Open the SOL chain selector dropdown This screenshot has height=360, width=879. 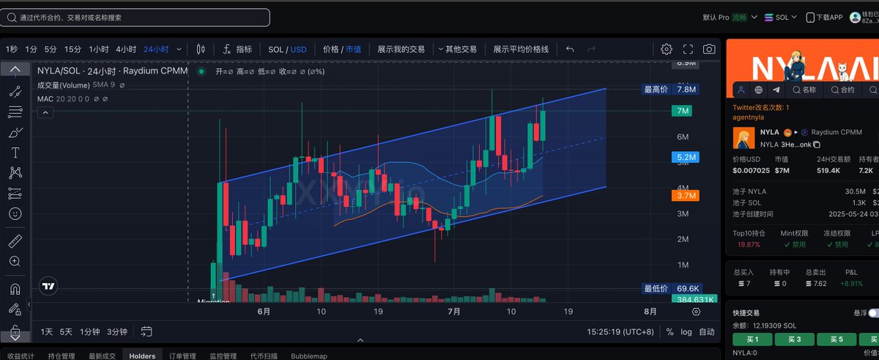[782, 17]
